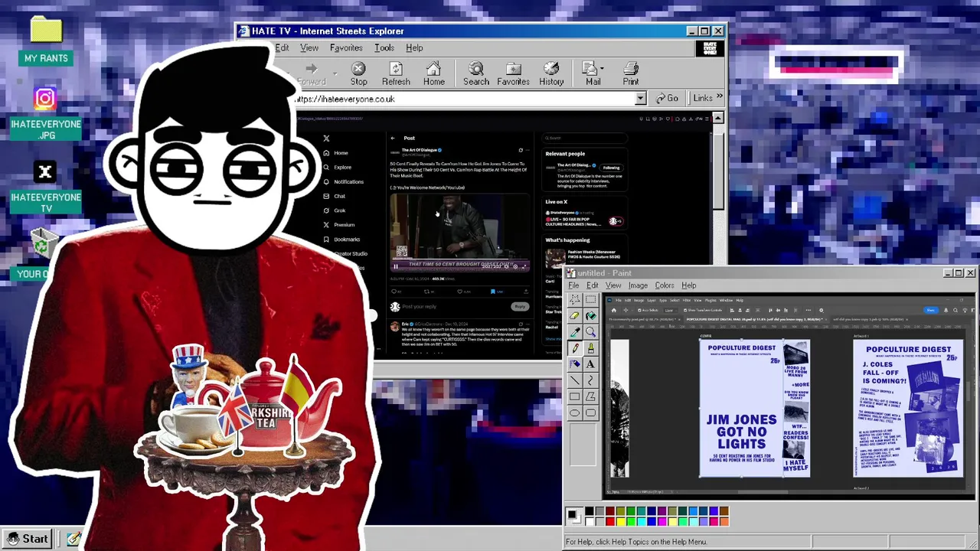980x551 pixels.
Task: Open the Tools menu in the browser
Action: 384,47
